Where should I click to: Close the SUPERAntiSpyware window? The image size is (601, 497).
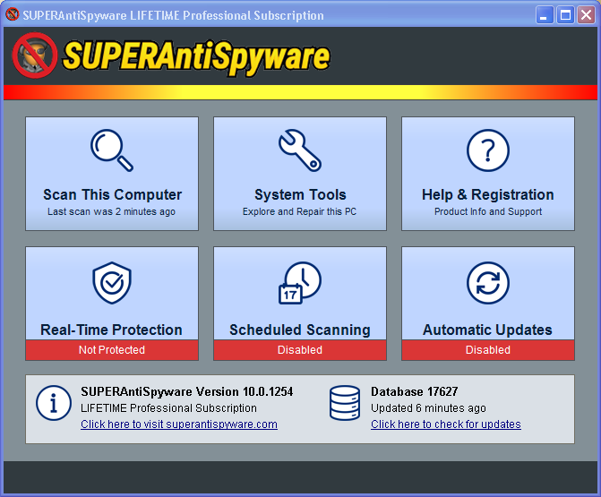click(586, 15)
